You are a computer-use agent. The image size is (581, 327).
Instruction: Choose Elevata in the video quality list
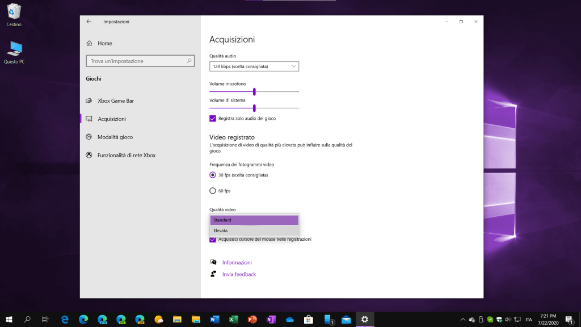click(x=254, y=230)
